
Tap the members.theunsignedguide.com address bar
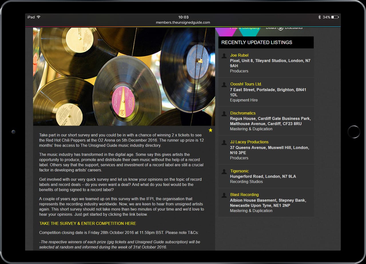tap(183, 23)
